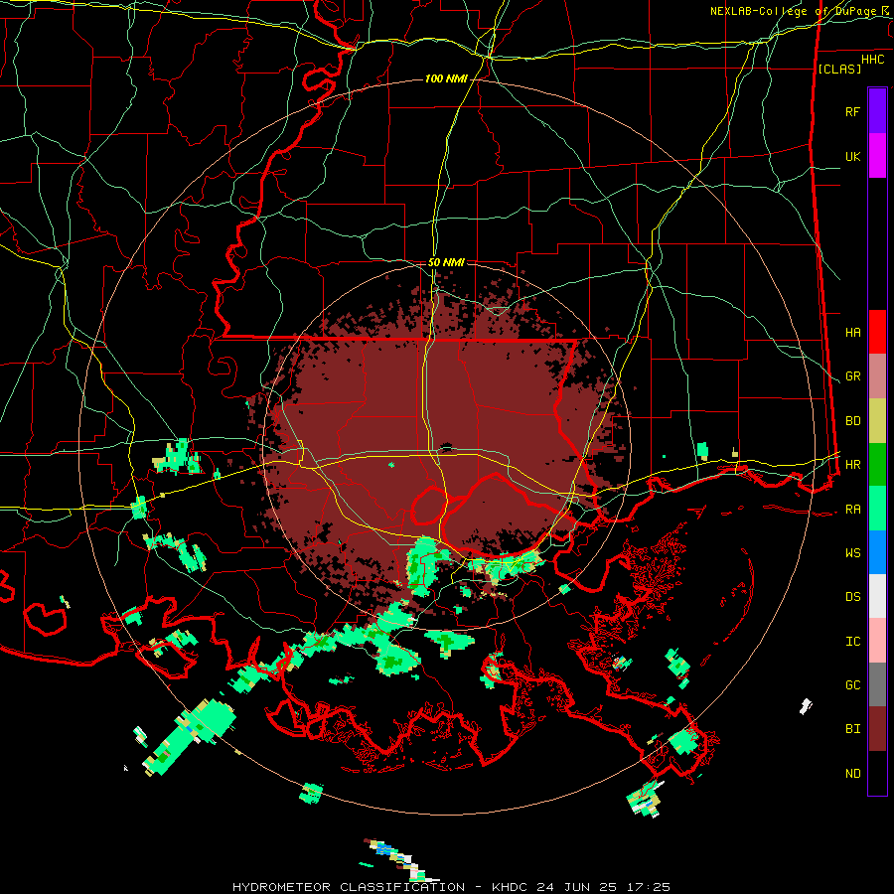The width and height of the screenshot is (894, 894).
Task: Click the purple RF color swatch
Action: point(877,111)
